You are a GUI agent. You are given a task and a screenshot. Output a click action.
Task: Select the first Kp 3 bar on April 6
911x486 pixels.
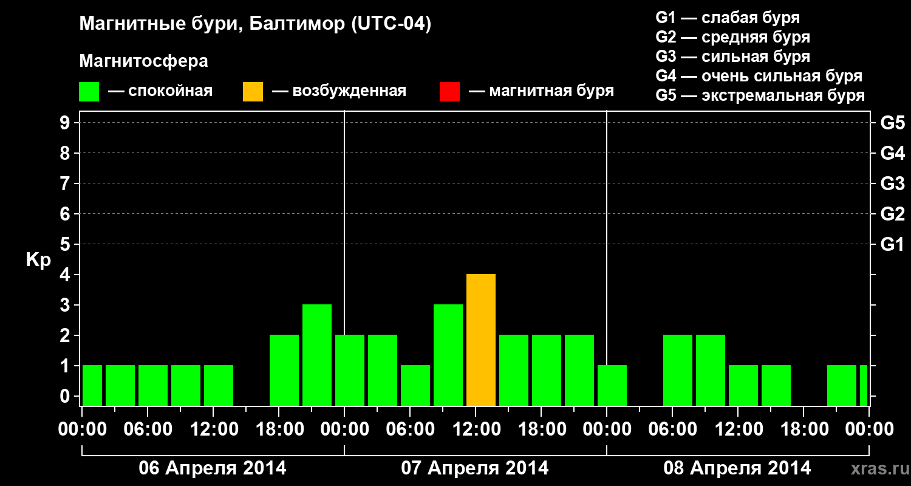(x=317, y=355)
